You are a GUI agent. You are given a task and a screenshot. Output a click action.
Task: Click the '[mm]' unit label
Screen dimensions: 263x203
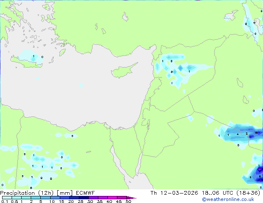pyautogui.click(x=65, y=193)
